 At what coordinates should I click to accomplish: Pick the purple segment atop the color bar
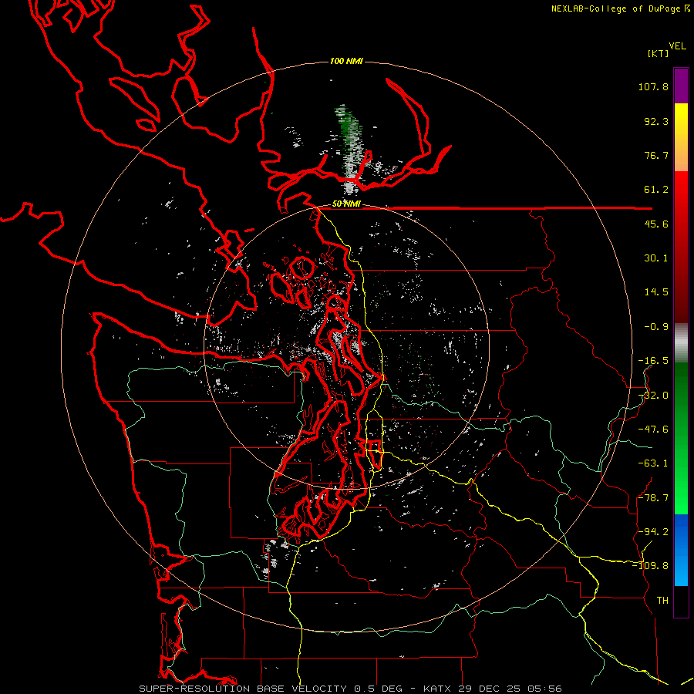pyautogui.click(x=681, y=86)
